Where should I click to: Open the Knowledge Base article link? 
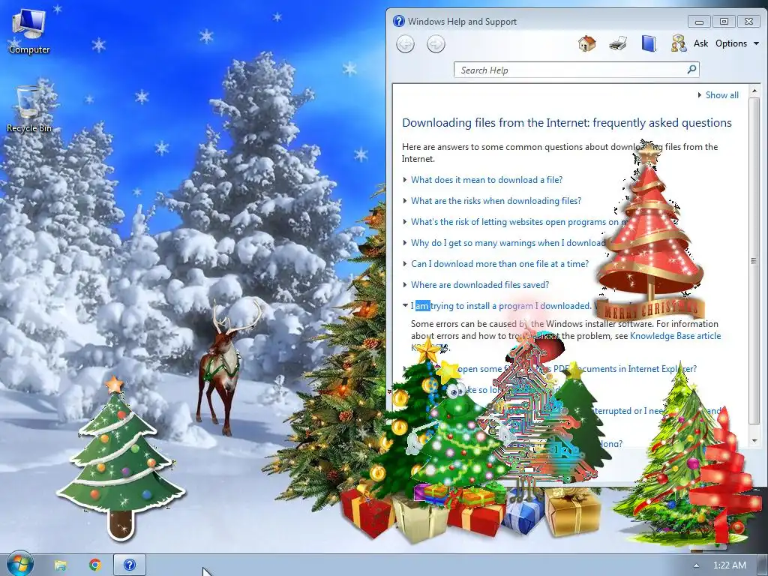675,336
